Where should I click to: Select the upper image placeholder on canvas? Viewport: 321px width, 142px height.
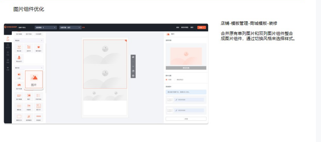(105, 52)
